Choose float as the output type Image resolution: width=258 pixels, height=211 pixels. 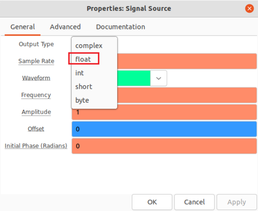coord(94,59)
